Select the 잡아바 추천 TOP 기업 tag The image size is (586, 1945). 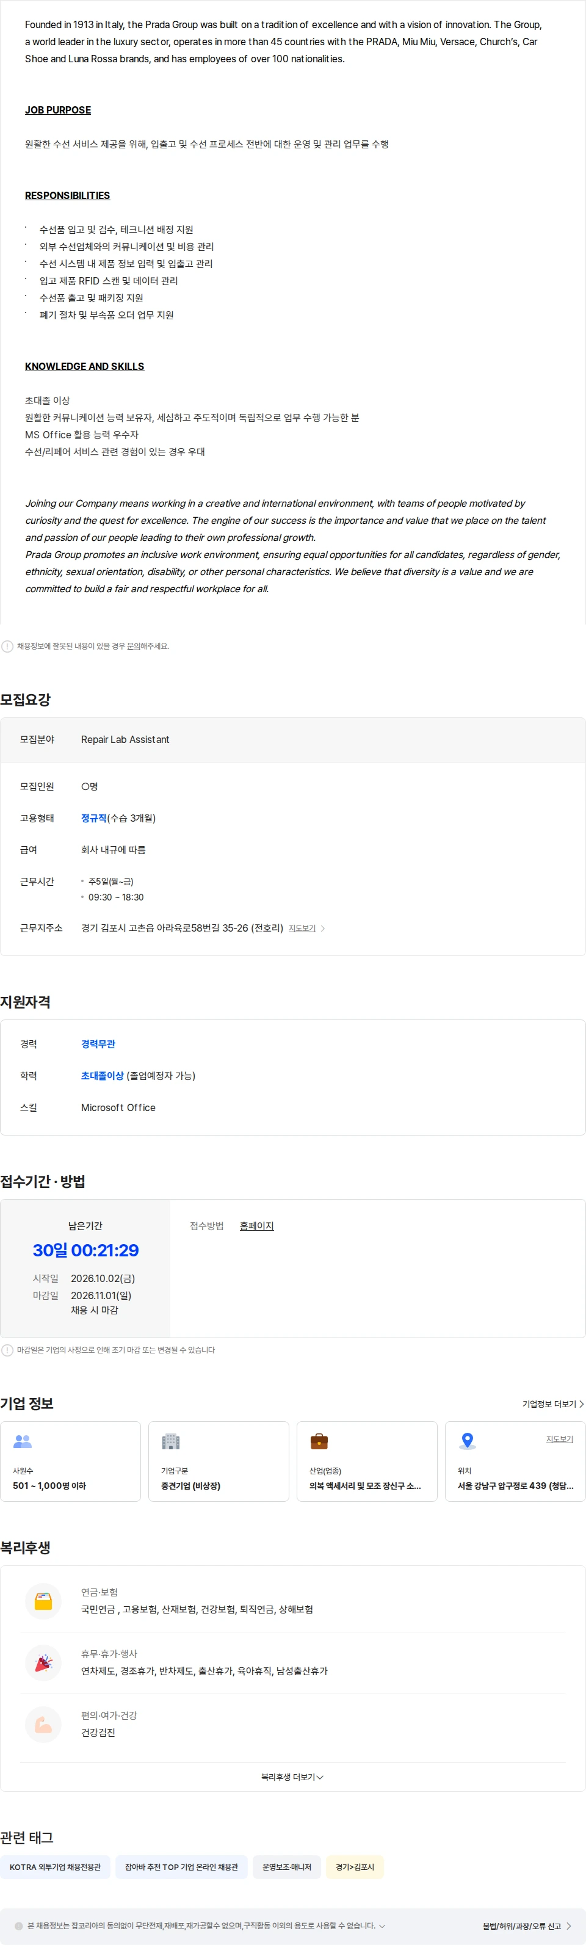coord(181,1867)
